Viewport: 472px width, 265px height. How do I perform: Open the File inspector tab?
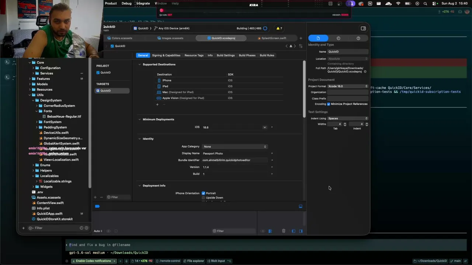coord(318,38)
